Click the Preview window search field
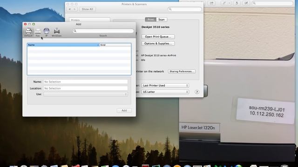Screen dimensions: 298x167 tap(272, 3)
